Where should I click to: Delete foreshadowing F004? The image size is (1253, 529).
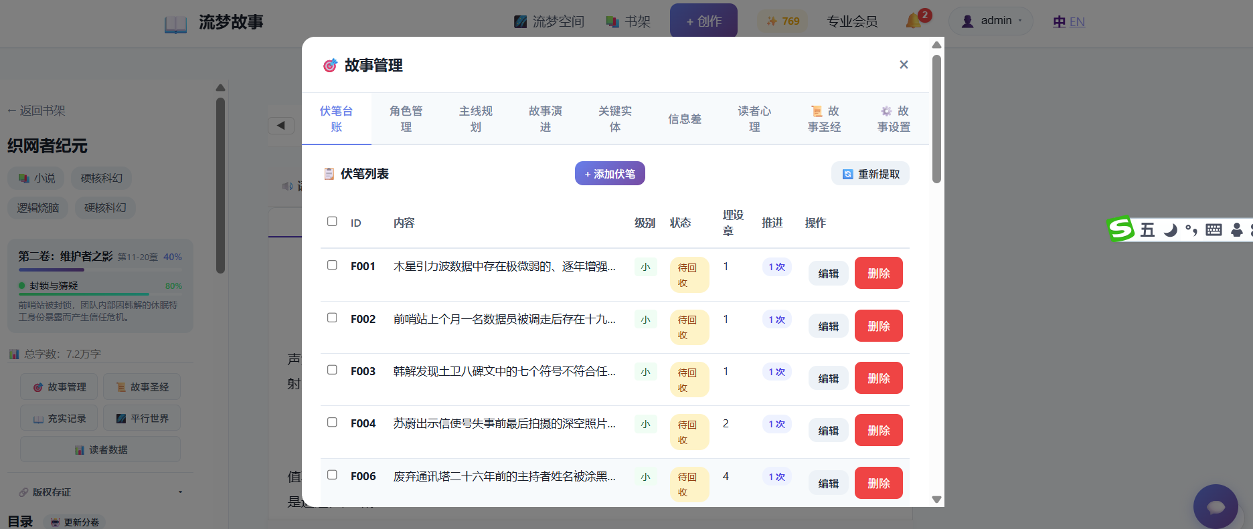(x=879, y=430)
